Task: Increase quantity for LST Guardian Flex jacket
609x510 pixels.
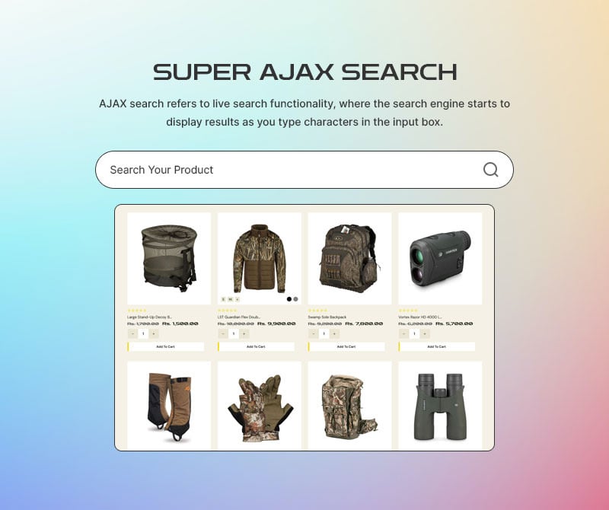Action: pyautogui.click(x=244, y=333)
